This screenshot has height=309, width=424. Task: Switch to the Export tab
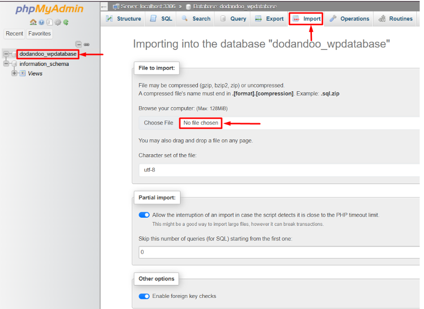270,19
